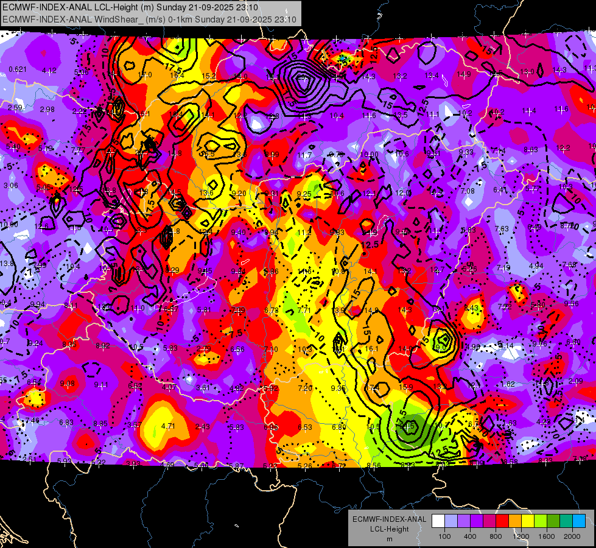Click the light lavender legend swatch
Viewport: 596px width, 548px height.
[x=451, y=521]
